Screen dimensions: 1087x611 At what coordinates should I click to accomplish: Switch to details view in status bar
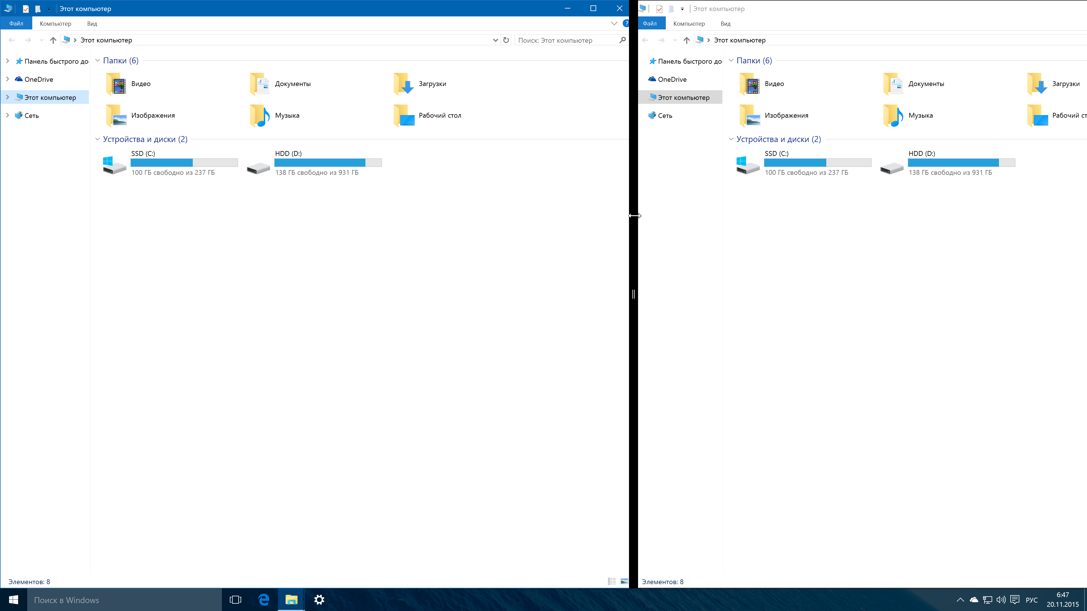click(x=612, y=582)
